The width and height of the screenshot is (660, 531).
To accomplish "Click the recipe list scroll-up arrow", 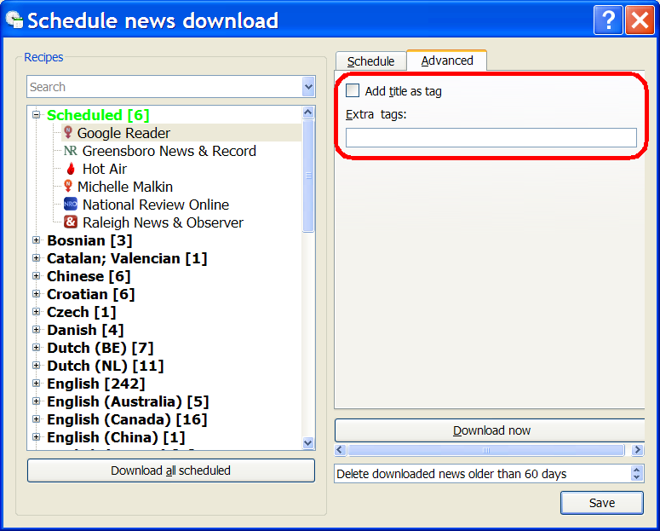I will (x=308, y=113).
